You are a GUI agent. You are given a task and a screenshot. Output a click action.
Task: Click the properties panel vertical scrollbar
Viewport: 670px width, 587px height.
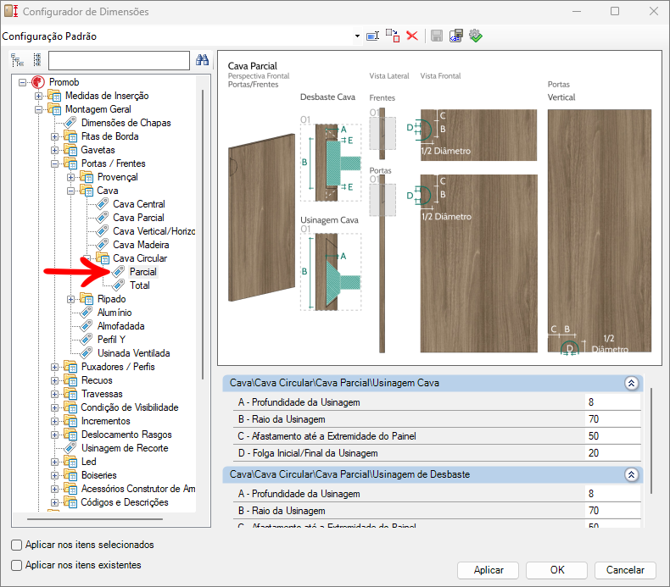(651, 440)
